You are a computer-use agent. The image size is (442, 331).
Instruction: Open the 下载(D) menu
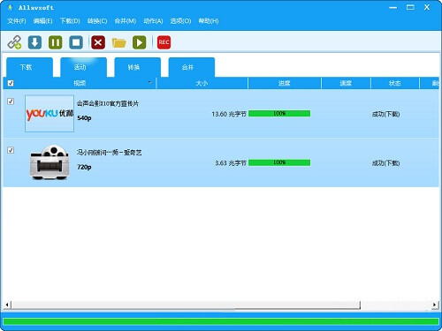click(x=70, y=21)
